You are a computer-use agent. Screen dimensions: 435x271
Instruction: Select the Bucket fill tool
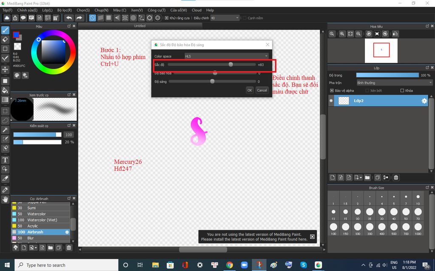tap(5, 90)
